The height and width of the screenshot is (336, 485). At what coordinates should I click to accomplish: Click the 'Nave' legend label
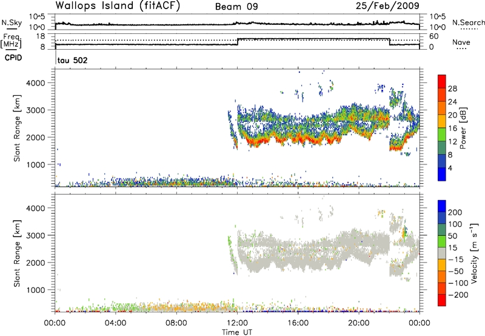pyautogui.click(x=461, y=42)
